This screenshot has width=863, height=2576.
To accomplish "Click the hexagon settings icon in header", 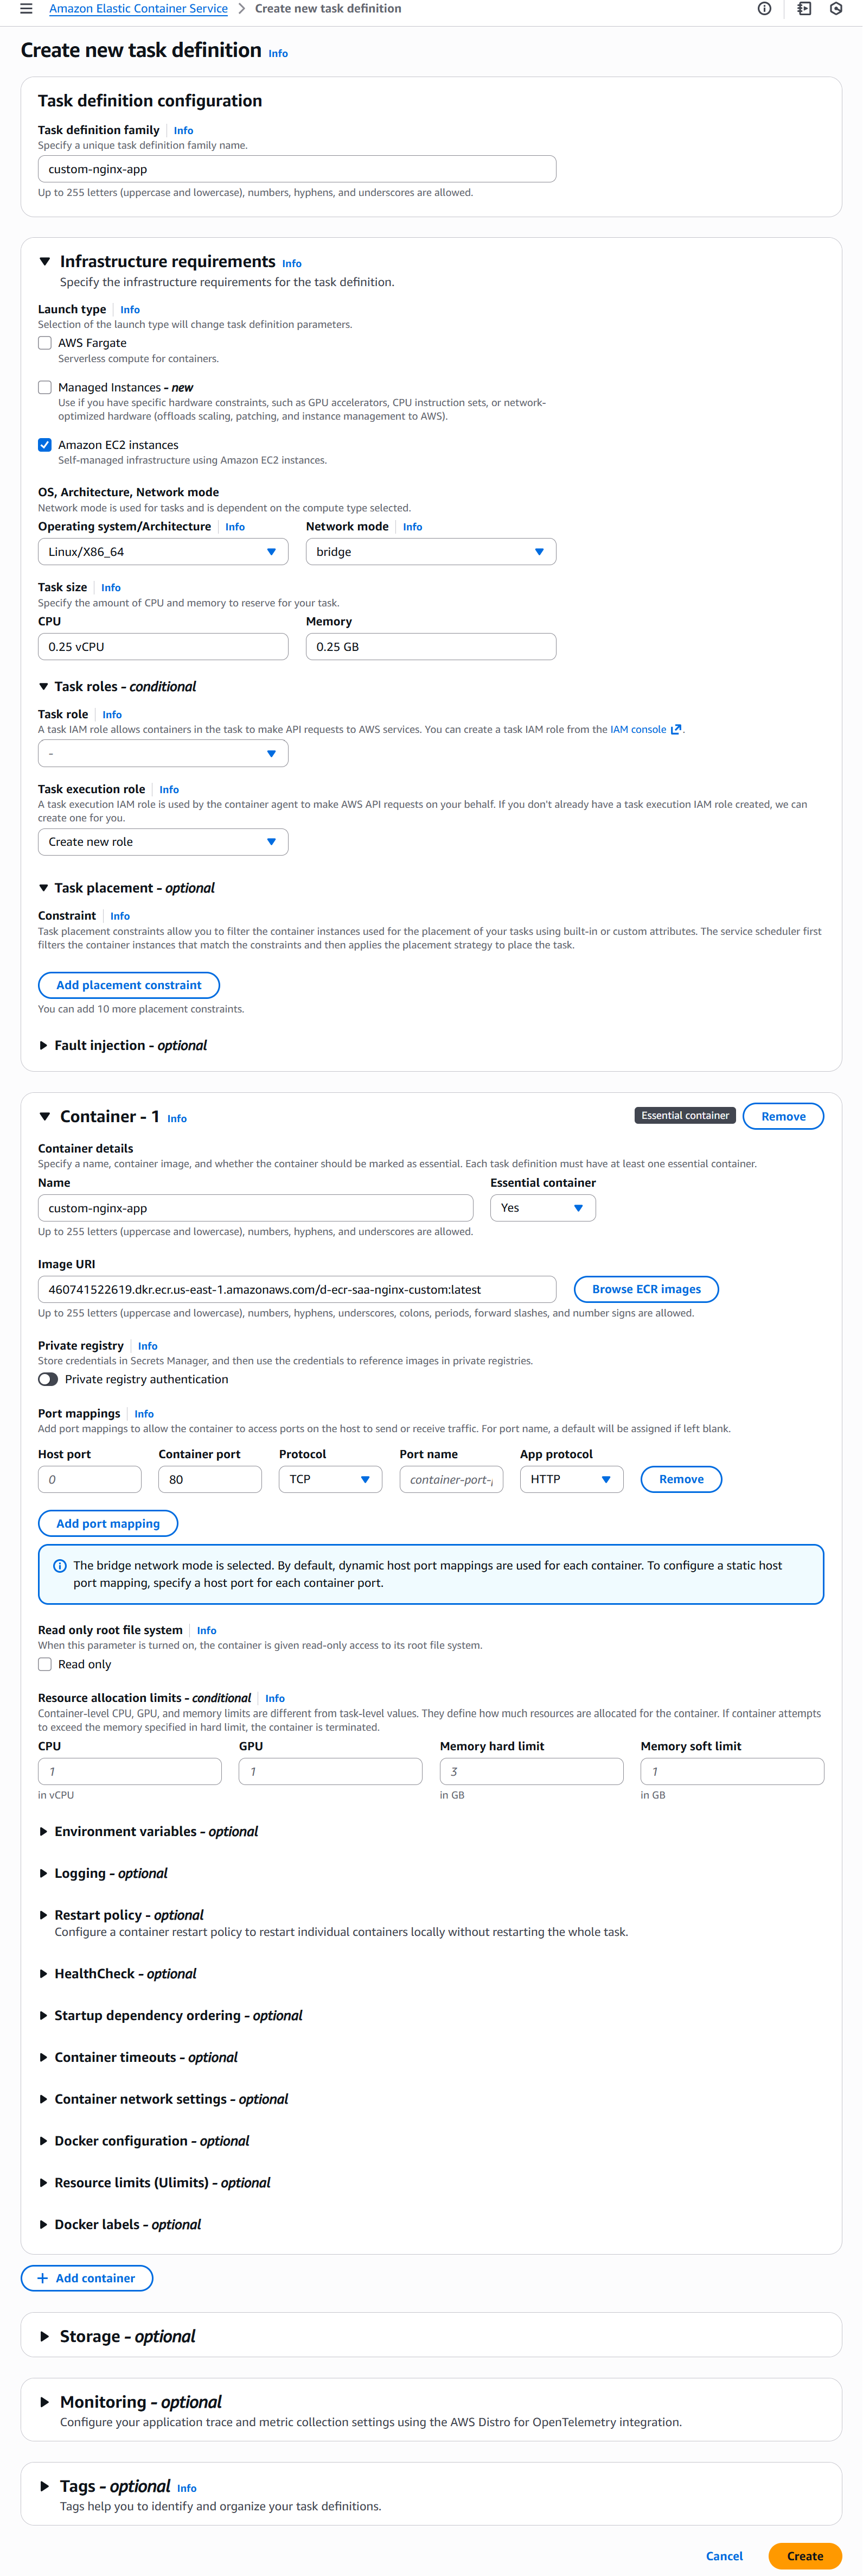I will pos(836,9).
